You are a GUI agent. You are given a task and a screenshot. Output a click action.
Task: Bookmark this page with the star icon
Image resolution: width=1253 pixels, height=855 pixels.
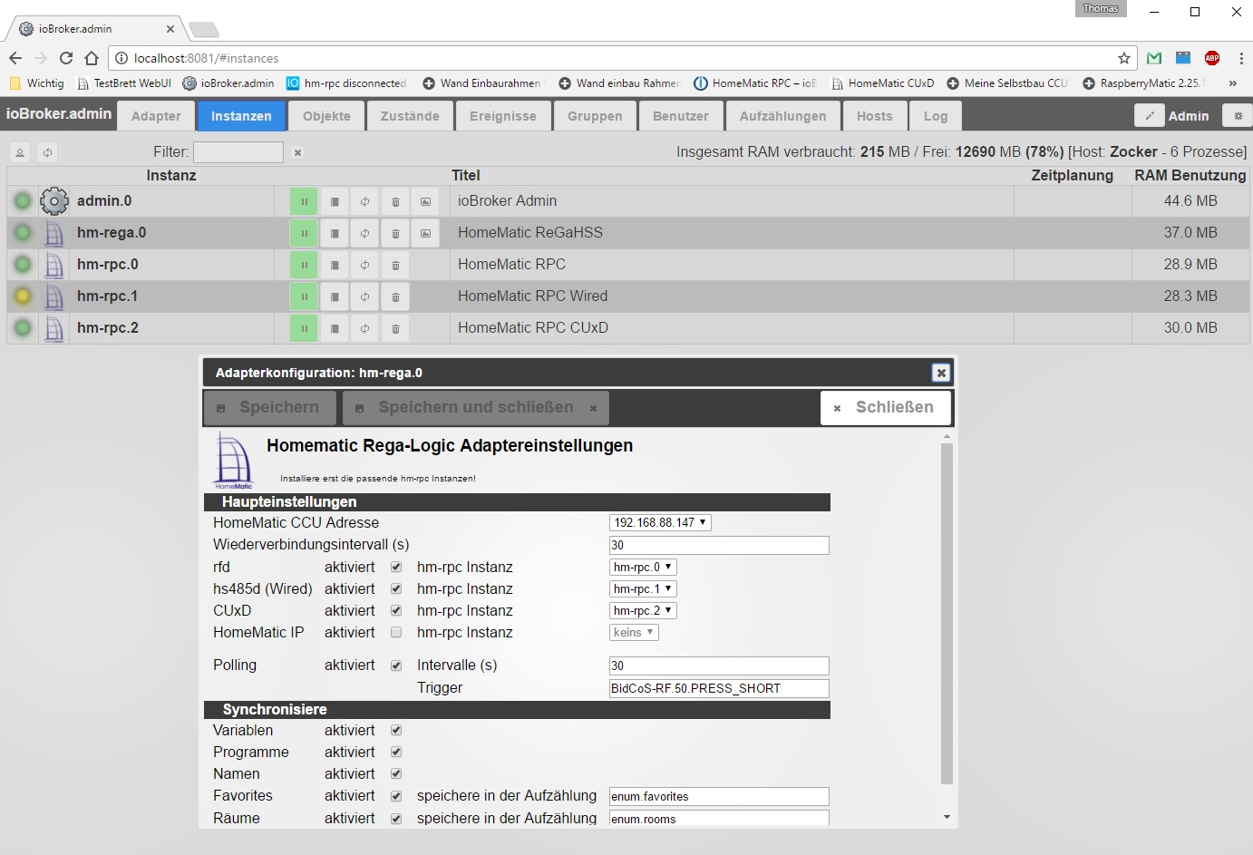(1124, 58)
